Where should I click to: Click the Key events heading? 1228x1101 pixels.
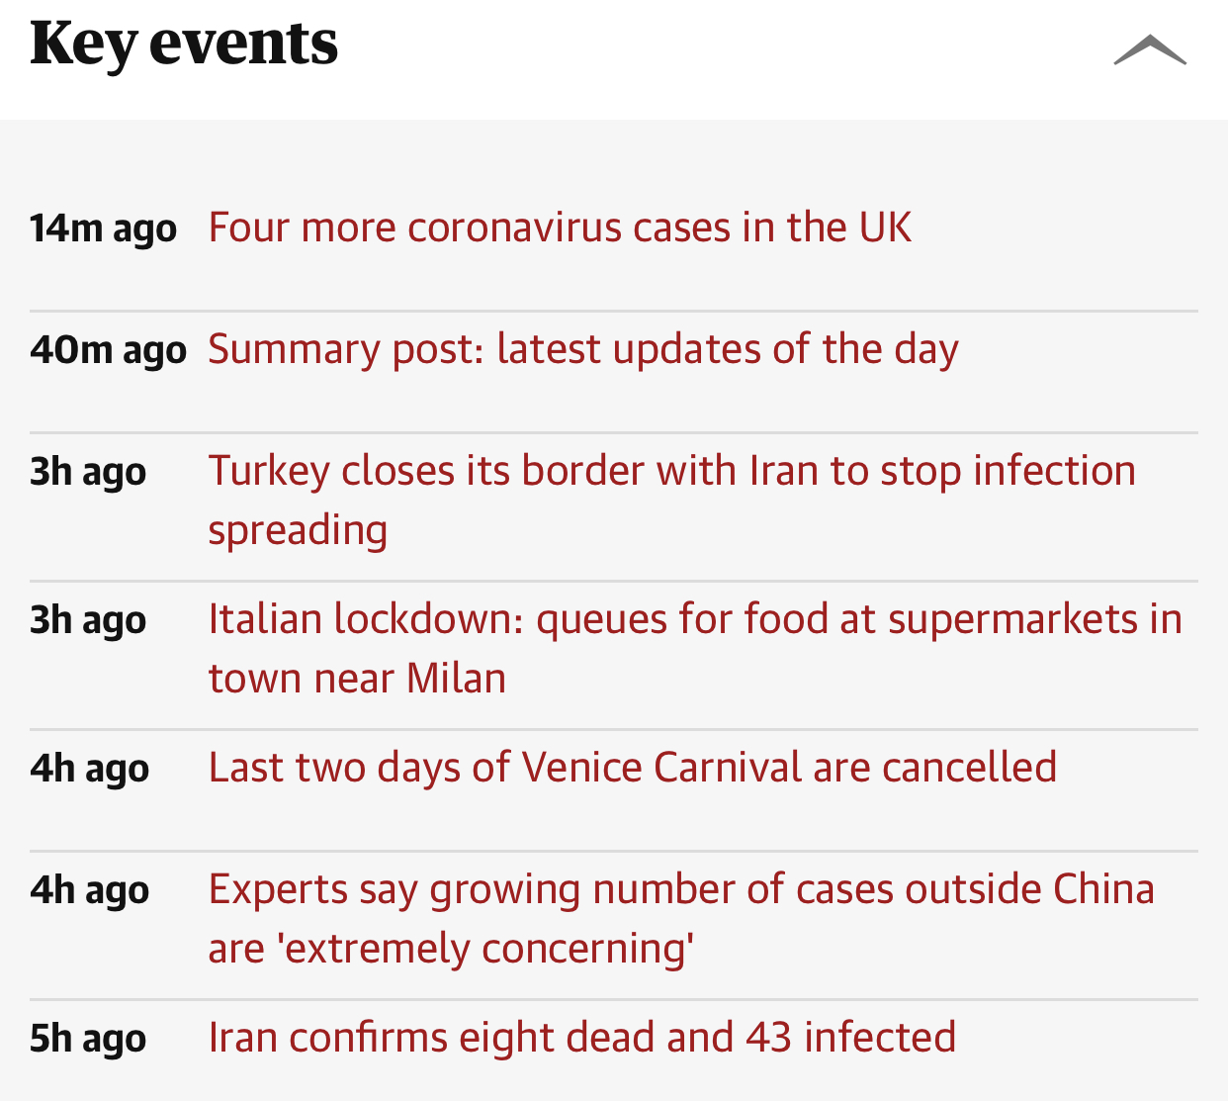tap(184, 46)
